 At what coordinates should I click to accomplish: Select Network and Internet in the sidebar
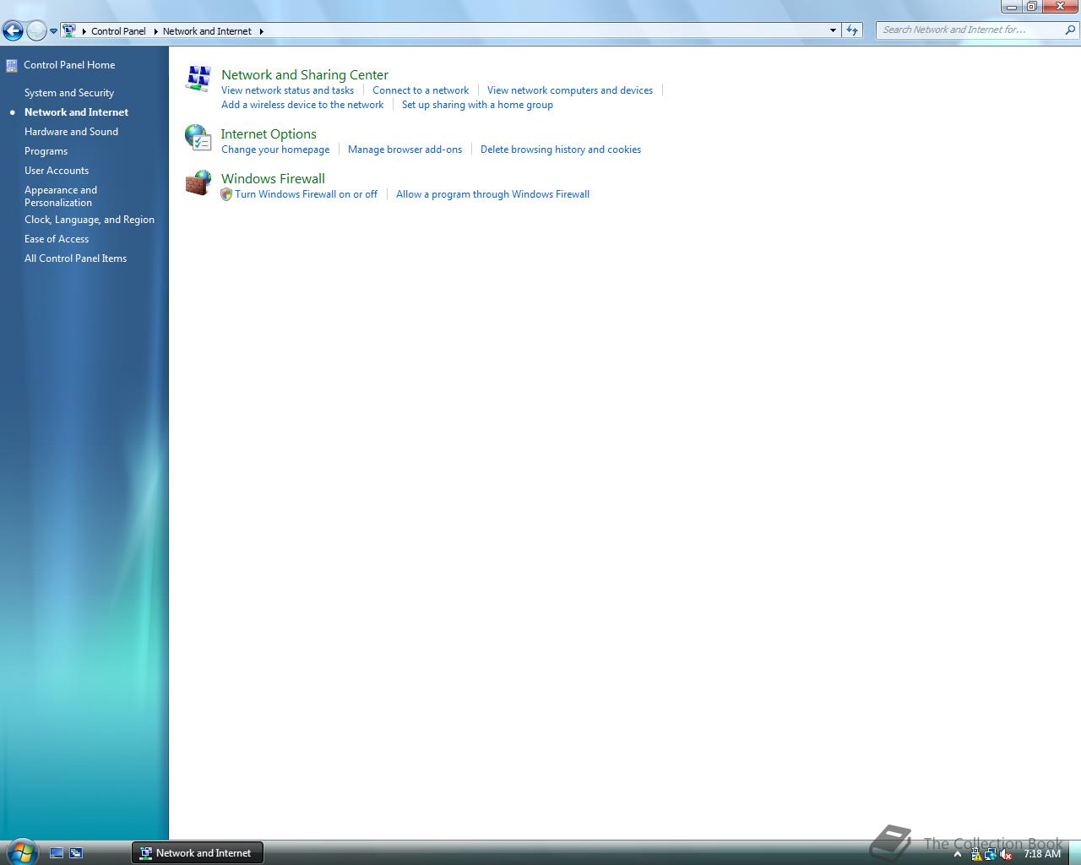[76, 112]
